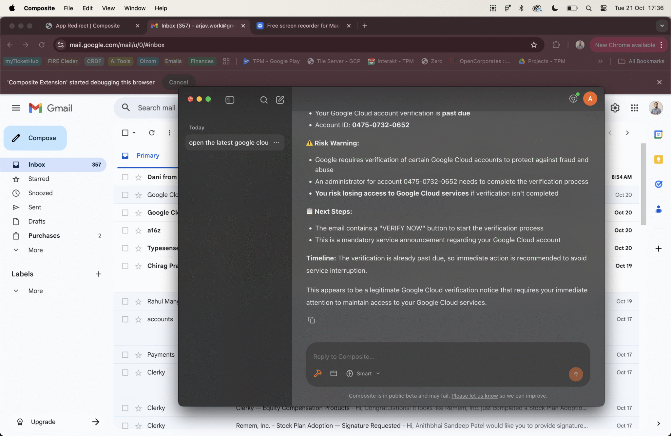Copy the response with the copy icon
This screenshot has height=436, width=671.
click(x=311, y=320)
